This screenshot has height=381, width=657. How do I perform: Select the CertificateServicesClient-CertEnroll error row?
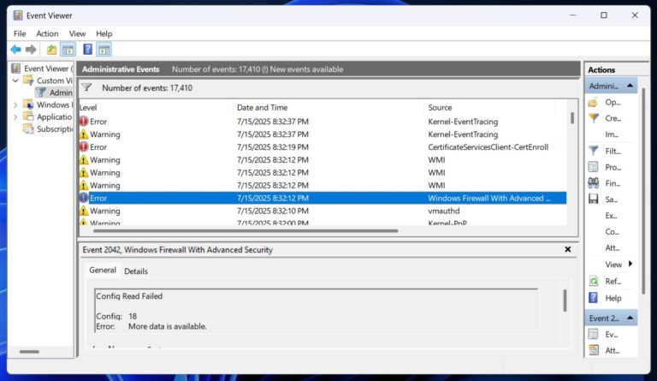[x=323, y=147]
